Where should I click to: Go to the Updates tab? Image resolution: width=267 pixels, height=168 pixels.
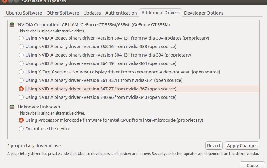[x=92, y=13]
